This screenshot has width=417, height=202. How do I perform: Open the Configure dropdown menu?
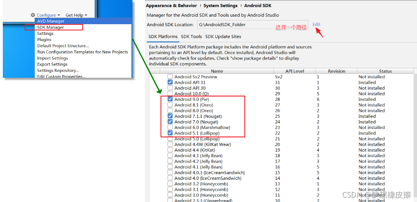click(48, 15)
